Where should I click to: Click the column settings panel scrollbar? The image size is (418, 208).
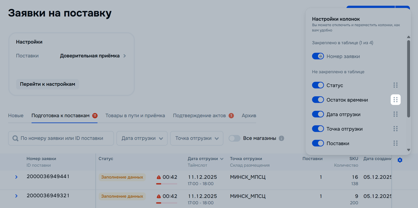coord(408,79)
